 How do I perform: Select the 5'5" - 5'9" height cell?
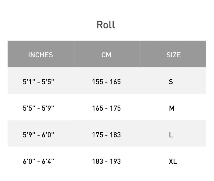(x=38, y=108)
